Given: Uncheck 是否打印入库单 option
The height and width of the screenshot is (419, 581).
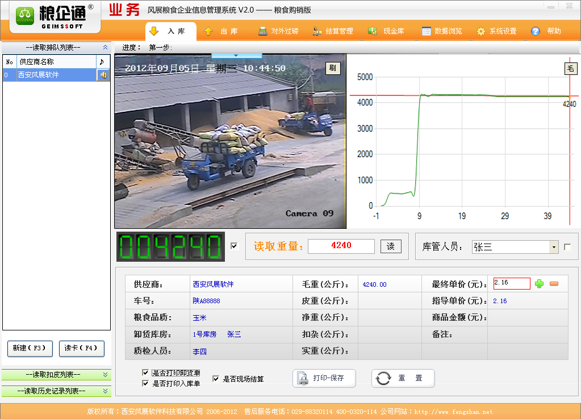Looking at the screenshot, I should pos(145,383).
